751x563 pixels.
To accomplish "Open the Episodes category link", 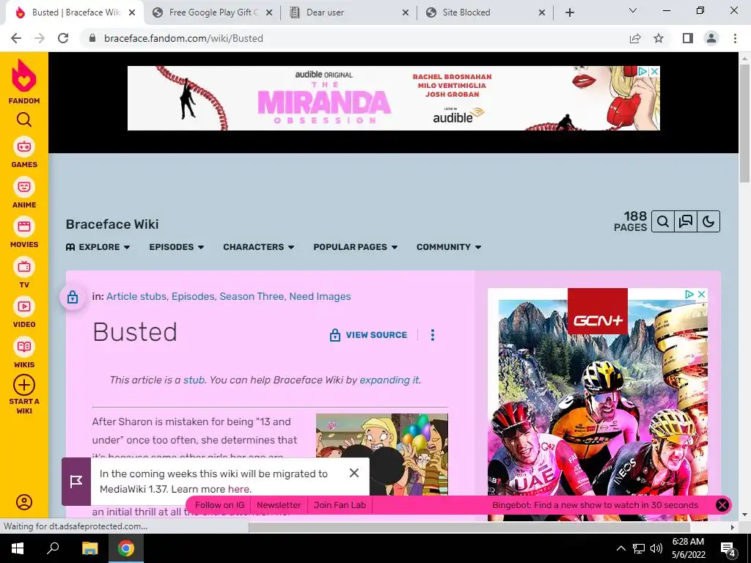I will 193,296.
